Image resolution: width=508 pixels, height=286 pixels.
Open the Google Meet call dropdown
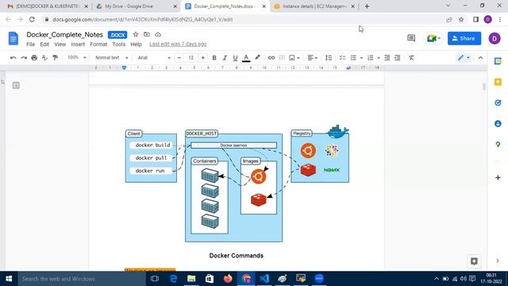(433, 38)
